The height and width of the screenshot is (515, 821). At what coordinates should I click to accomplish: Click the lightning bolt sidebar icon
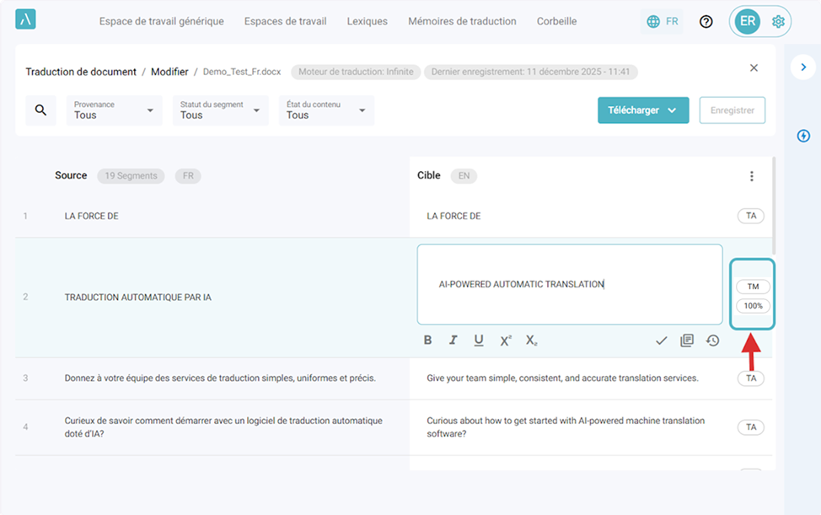pyautogui.click(x=803, y=136)
